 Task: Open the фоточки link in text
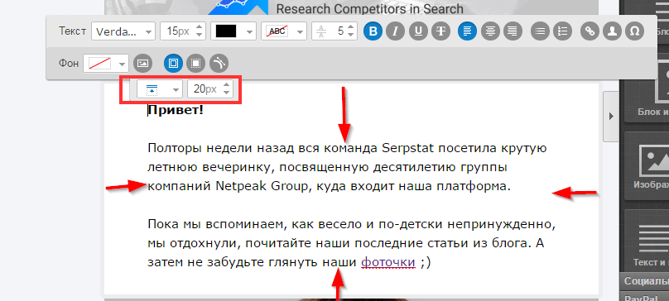(387, 262)
